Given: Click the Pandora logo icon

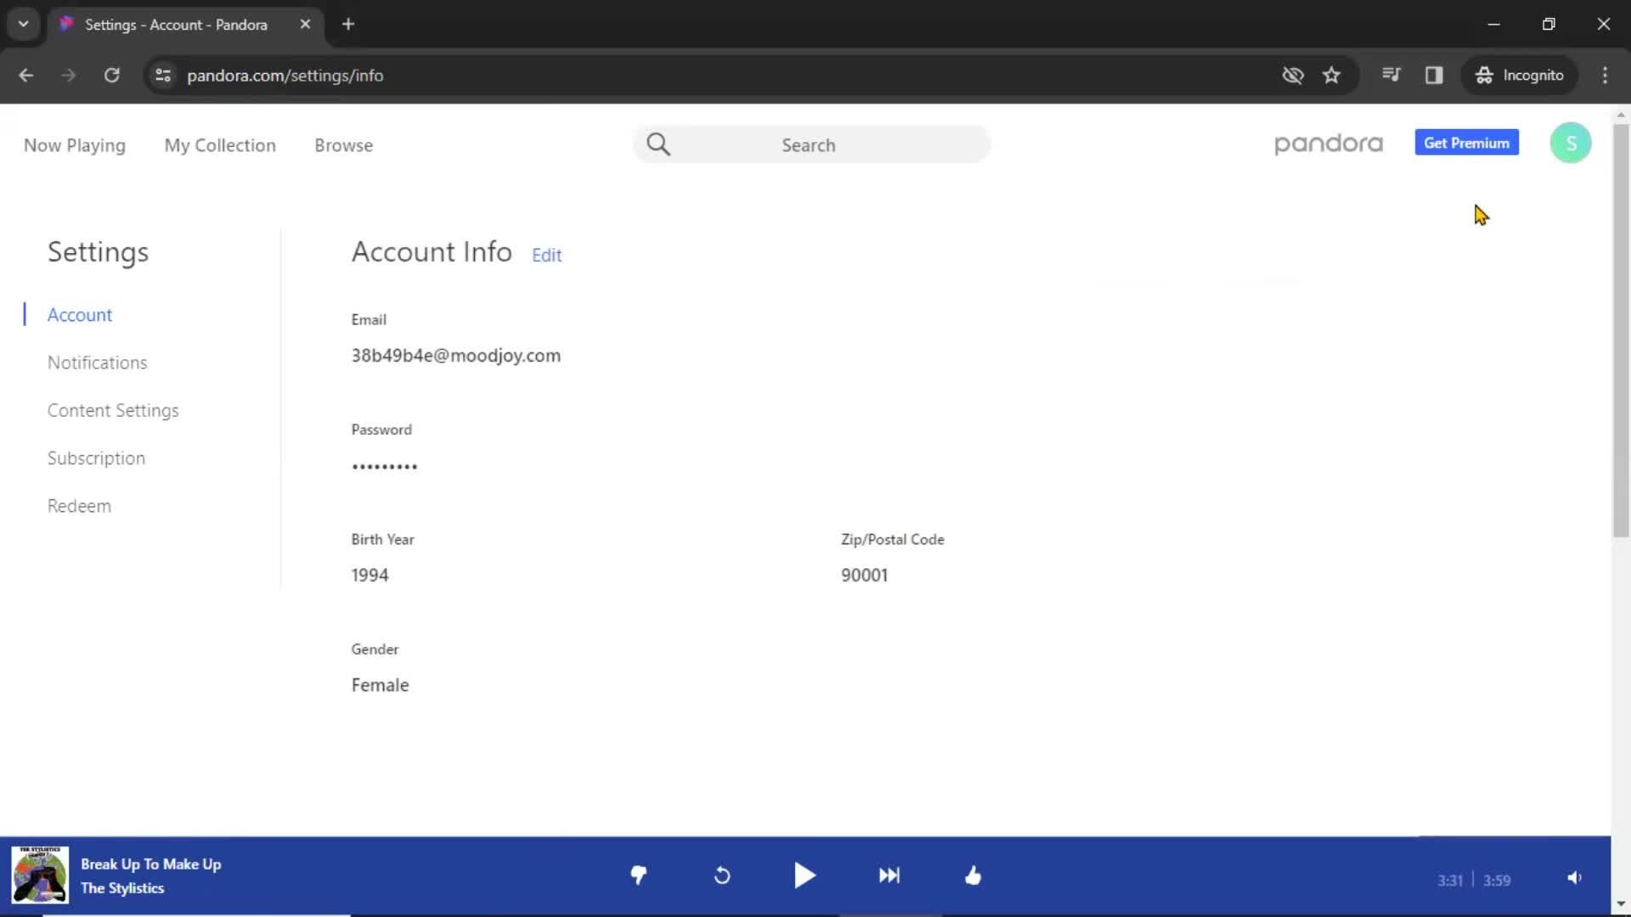Looking at the screenshot, I should point(1329,143).
